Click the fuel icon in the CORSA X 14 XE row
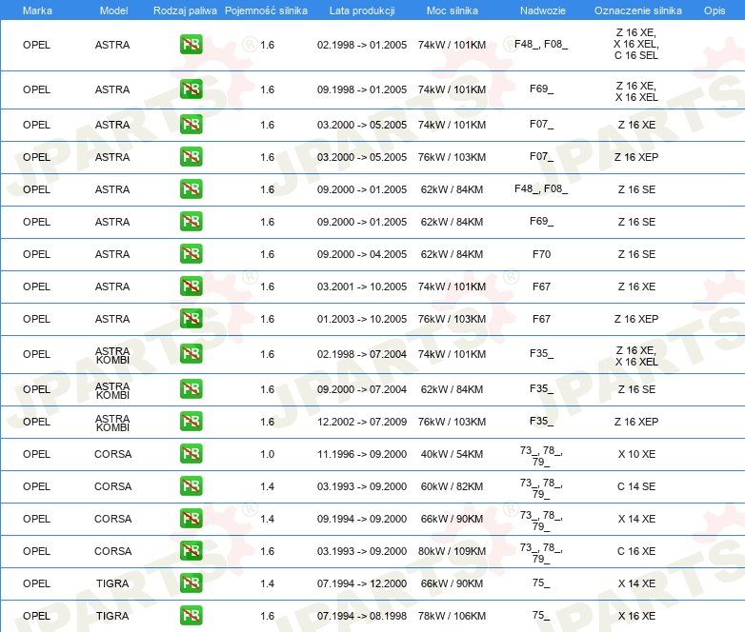745x632 pixels. pyautogui.click(x=191, y=519)
